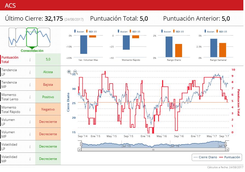Open info icon beside Tendencia MP

click(30, 85)
